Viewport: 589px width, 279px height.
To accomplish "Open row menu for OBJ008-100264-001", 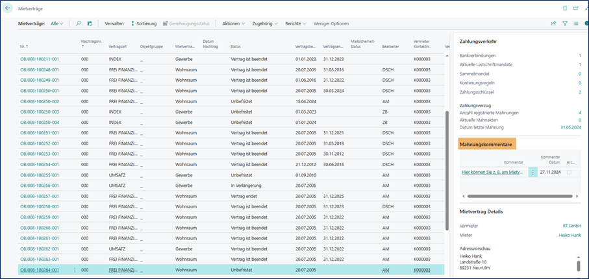I will tap(75, 270).
